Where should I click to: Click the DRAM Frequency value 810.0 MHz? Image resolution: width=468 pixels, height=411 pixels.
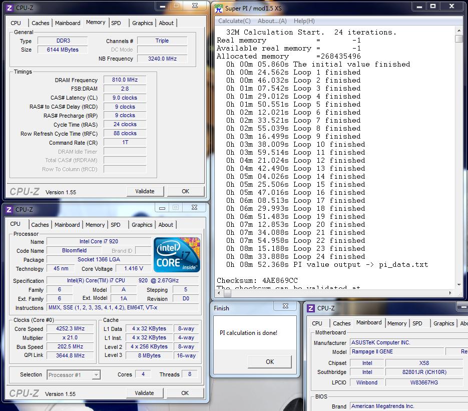[125, 80]
